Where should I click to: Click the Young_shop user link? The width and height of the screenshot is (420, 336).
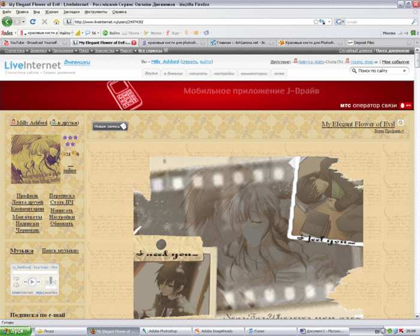pyautogui.click(x=362, y=62)
